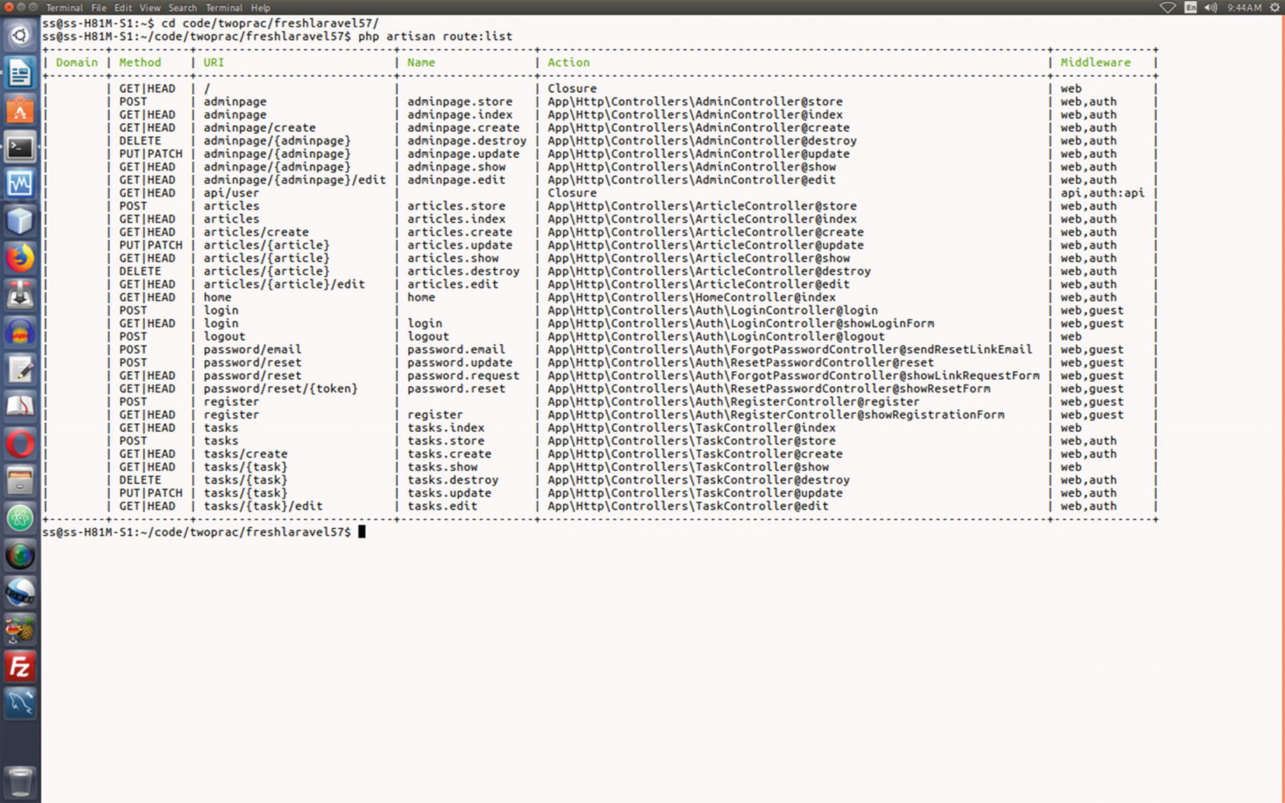Click 'HomeController@index' action text

(x=766, y=297)
